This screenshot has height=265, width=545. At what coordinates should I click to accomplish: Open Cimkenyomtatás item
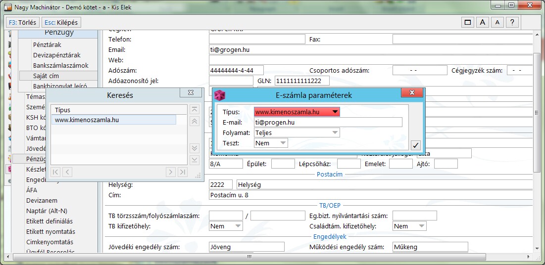(x=50, y=242)
